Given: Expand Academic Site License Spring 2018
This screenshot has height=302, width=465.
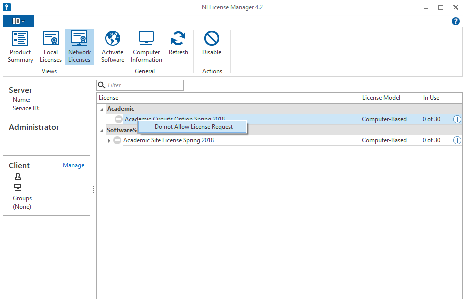Looking at the screenshot, I should (109, 140).
